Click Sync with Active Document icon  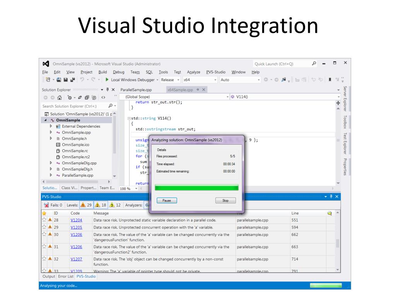click(80, 97)
